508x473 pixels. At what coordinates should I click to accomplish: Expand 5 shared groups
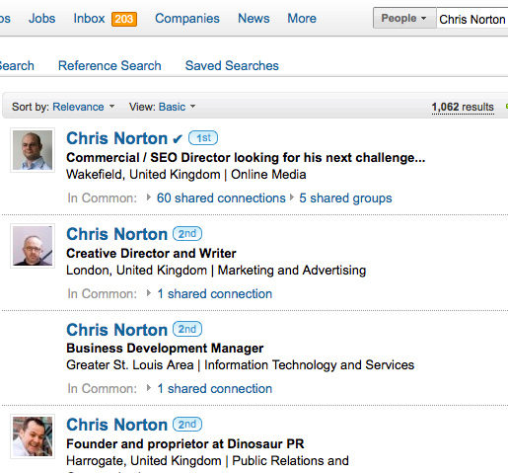[x=345, y=198]
